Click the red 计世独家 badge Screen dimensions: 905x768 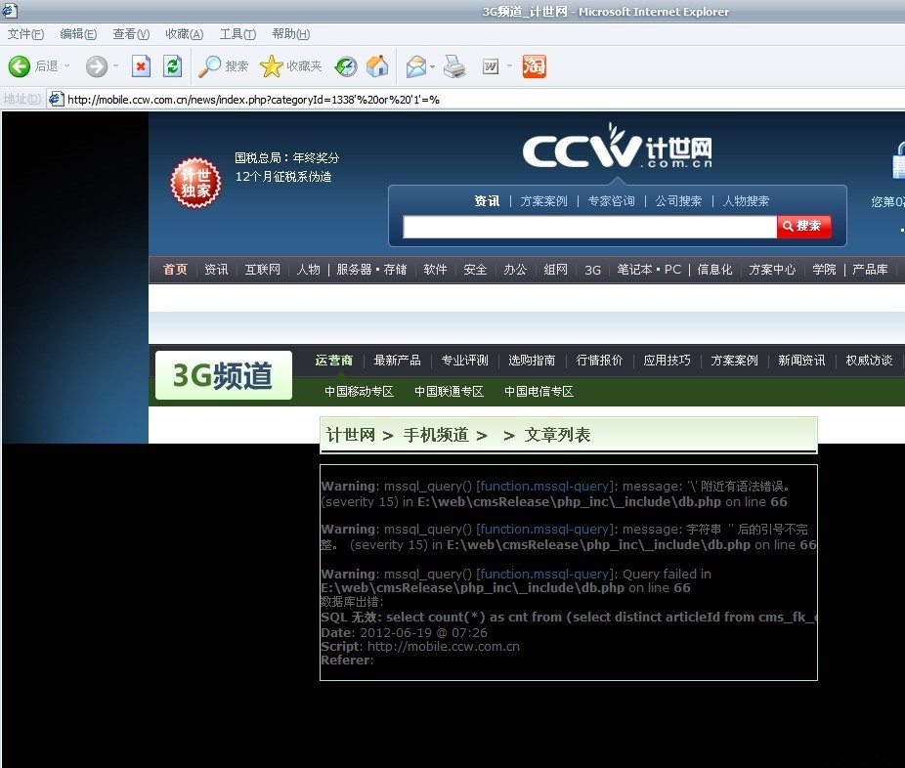[195, 183]
